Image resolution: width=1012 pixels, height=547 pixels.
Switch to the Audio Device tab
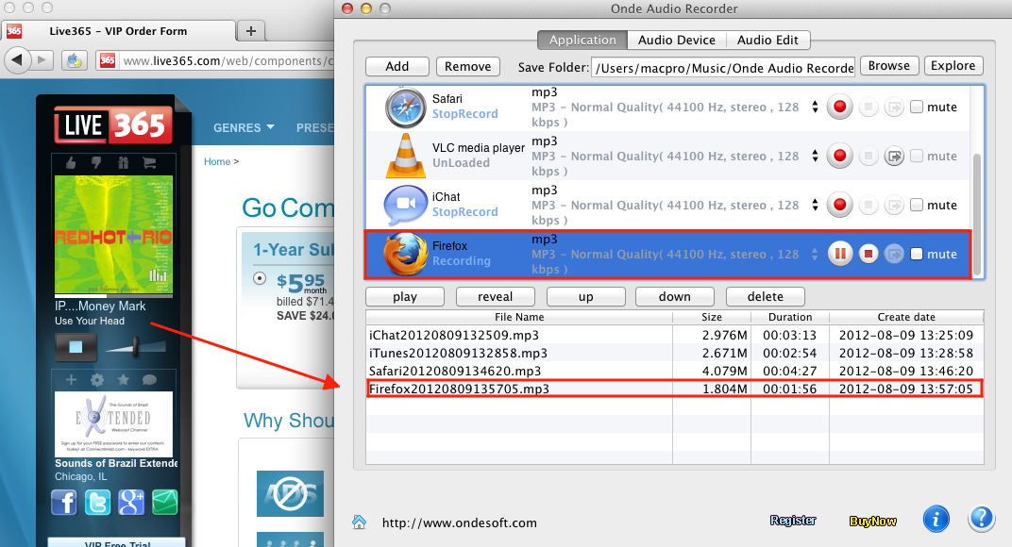pyautogui.click(x=677, y=40)
